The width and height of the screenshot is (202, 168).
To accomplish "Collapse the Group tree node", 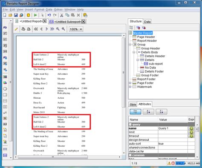I will pos(130,45).
